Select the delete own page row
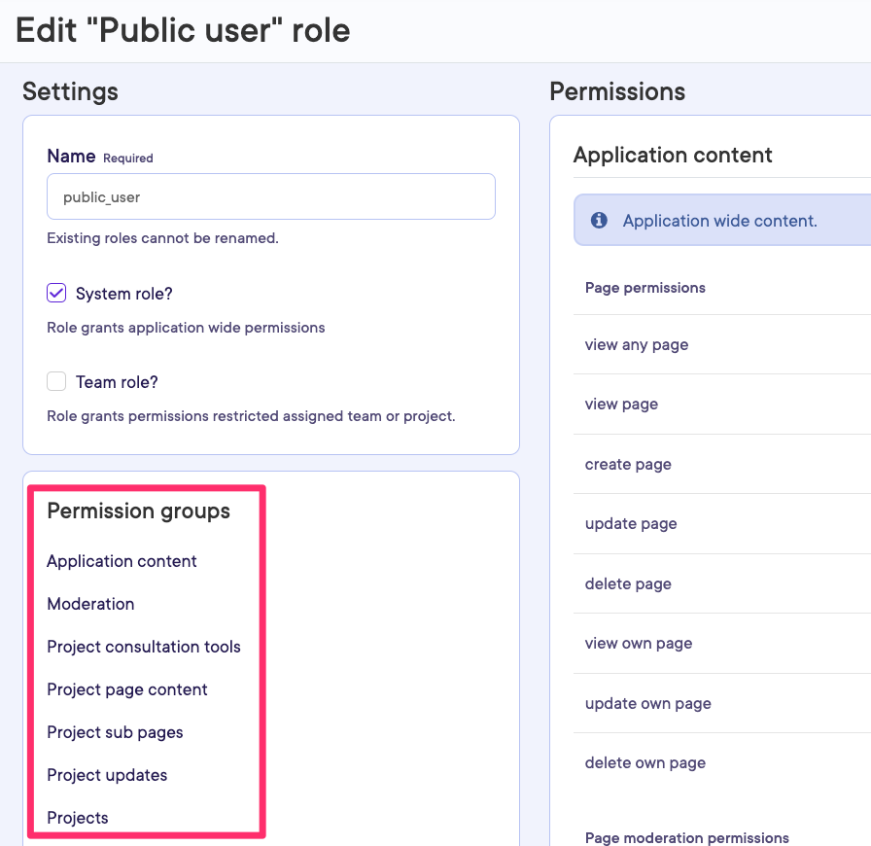871x846 pixels. 645,763
